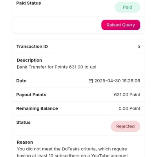Screen dimensions: 157x157
Task: Click transaction ID number 5
Action: pyautogui.click(x=139, y=46)
